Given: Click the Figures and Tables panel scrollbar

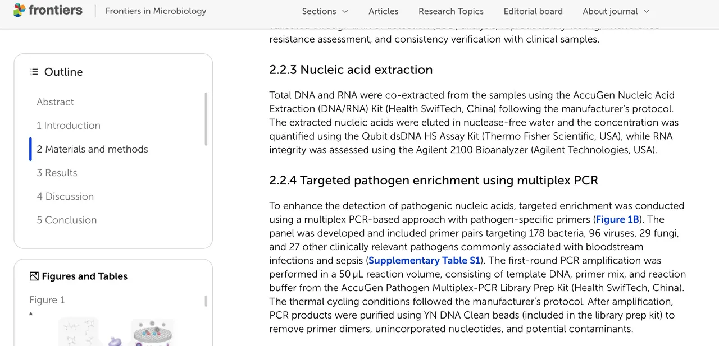Looking at the screenshot, I should tap(206, 301).
